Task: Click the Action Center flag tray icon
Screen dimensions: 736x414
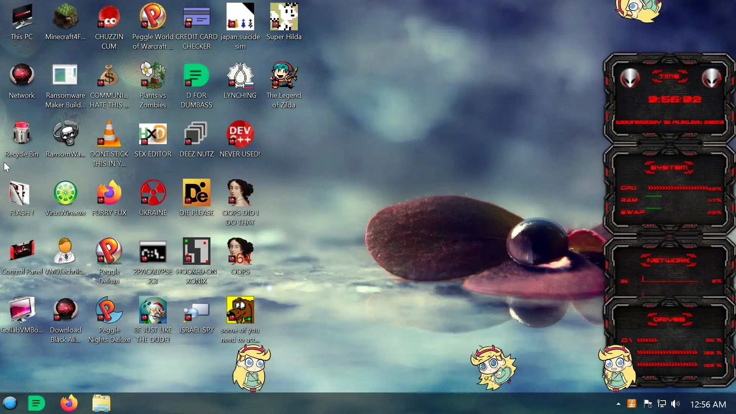Action: (648, 404)
